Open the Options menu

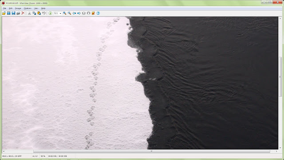point(28,8)
